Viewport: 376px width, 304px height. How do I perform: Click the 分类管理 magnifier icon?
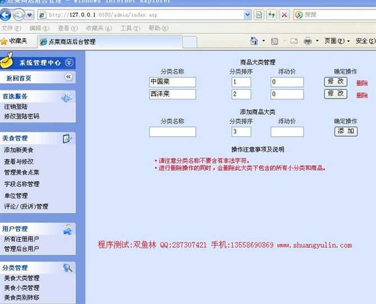[67, 268]
